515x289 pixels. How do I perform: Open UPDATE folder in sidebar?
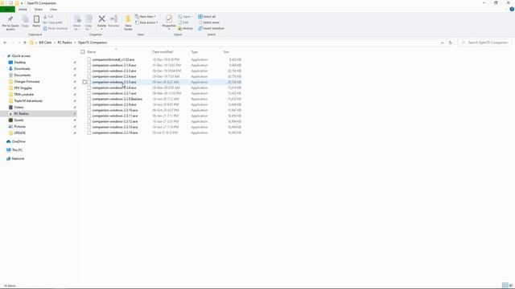(x=19, y=133)
